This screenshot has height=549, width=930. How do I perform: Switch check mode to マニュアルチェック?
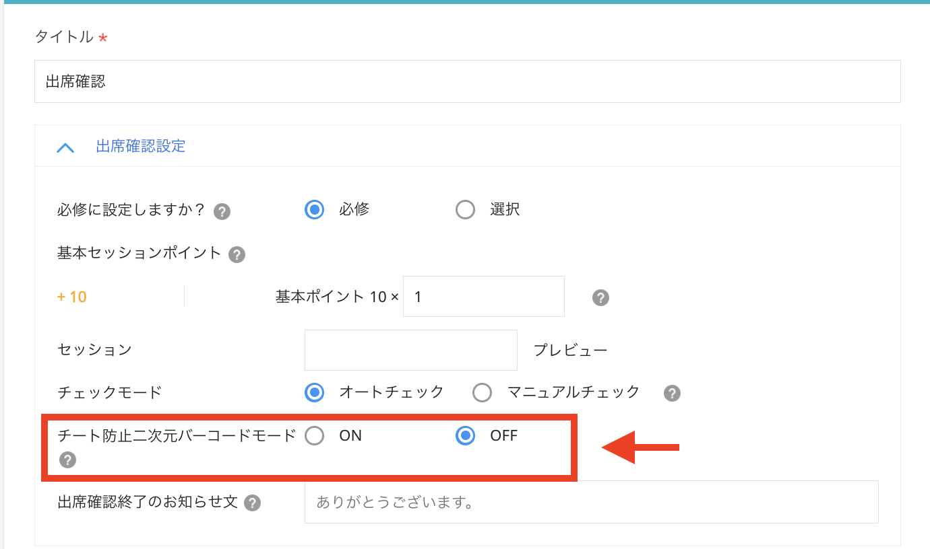coord(482,392)
